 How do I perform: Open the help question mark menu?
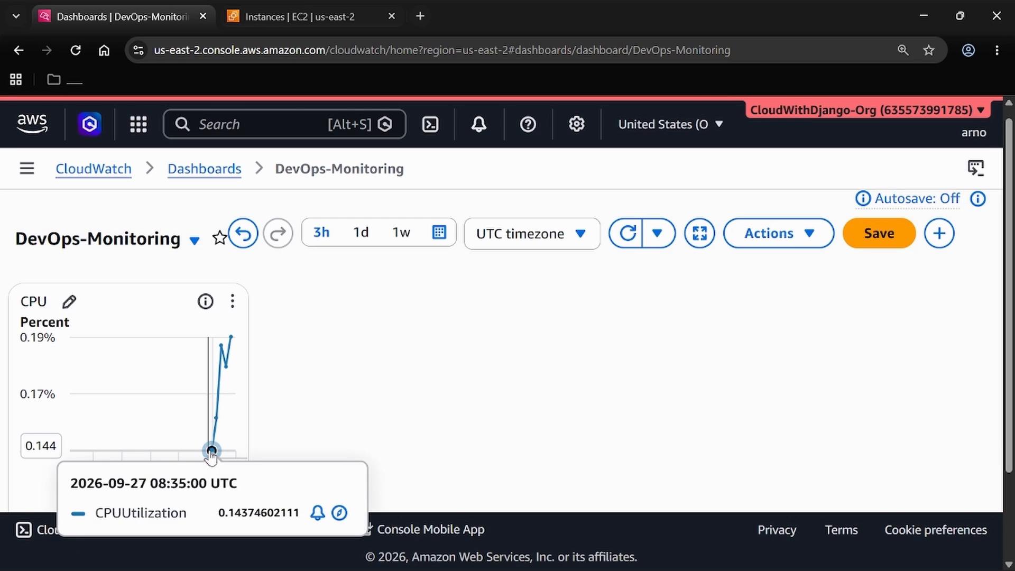528,124
